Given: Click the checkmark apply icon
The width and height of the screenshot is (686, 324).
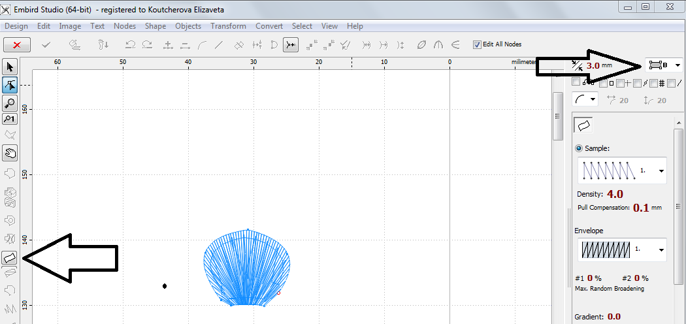Looking at the screenshot, I should 46,44.
